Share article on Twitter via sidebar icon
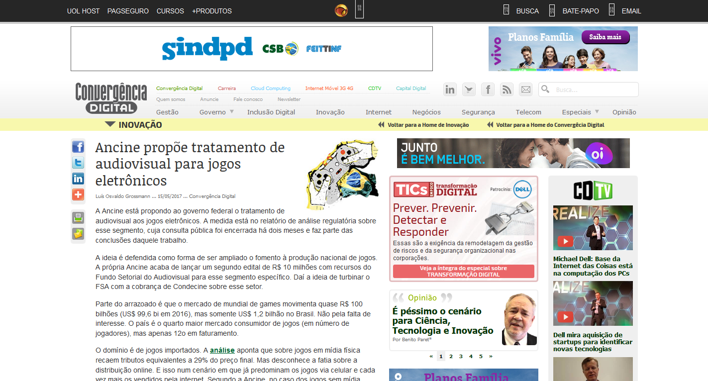 pos(78,163)
